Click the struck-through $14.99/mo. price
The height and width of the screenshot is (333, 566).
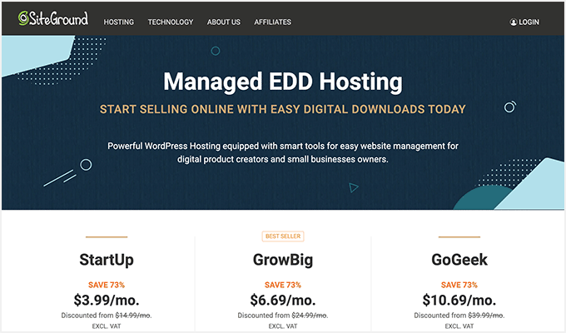point(133,316)
